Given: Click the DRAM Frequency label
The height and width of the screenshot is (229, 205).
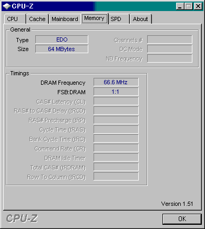Looking at the screenshot, I should pyautogui.click(x=63, y=83).
